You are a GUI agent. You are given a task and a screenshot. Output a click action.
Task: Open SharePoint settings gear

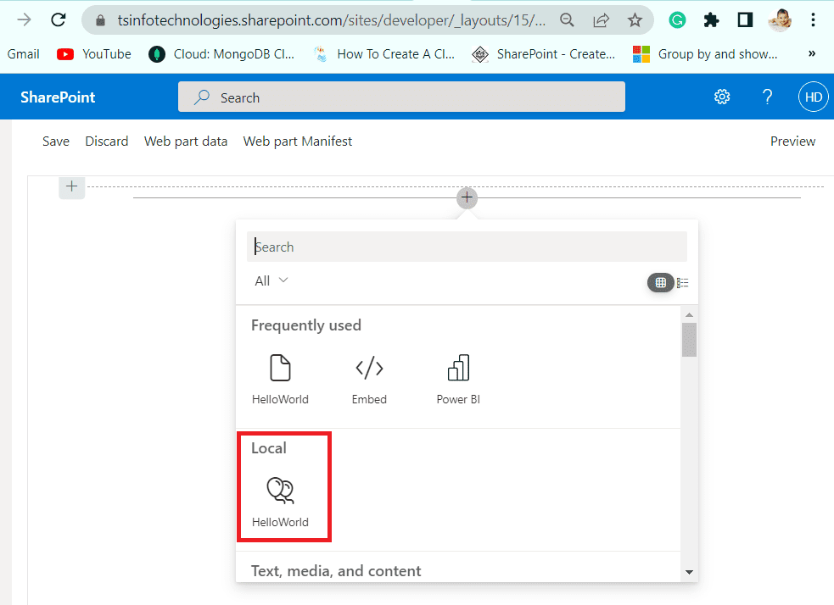tap(722, 97)
